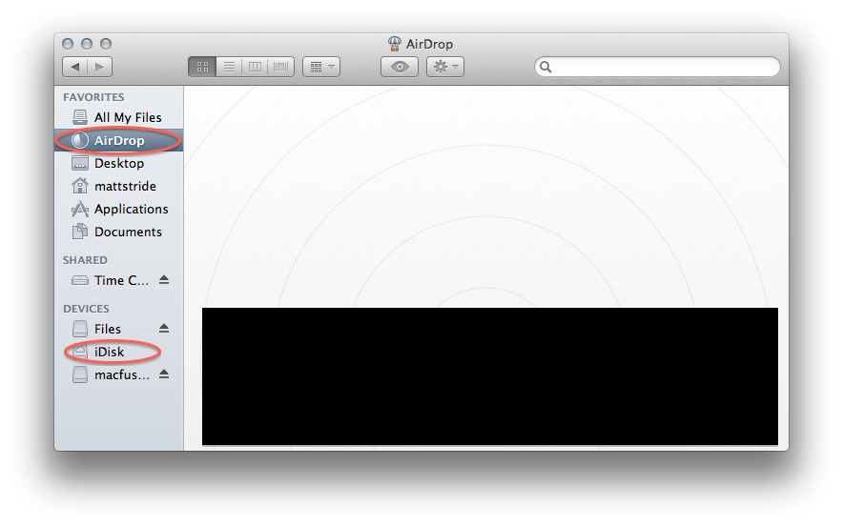This screenshot has width=843, height=526.
Task: Open the mattstride home folder
Action: click(x=119, y=187)
